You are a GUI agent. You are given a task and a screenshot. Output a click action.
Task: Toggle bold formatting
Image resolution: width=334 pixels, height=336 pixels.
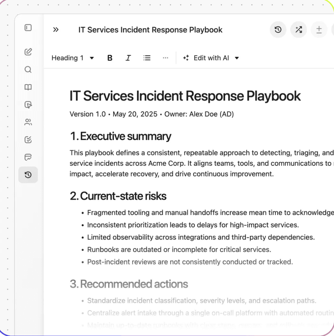tap(110, 58)
